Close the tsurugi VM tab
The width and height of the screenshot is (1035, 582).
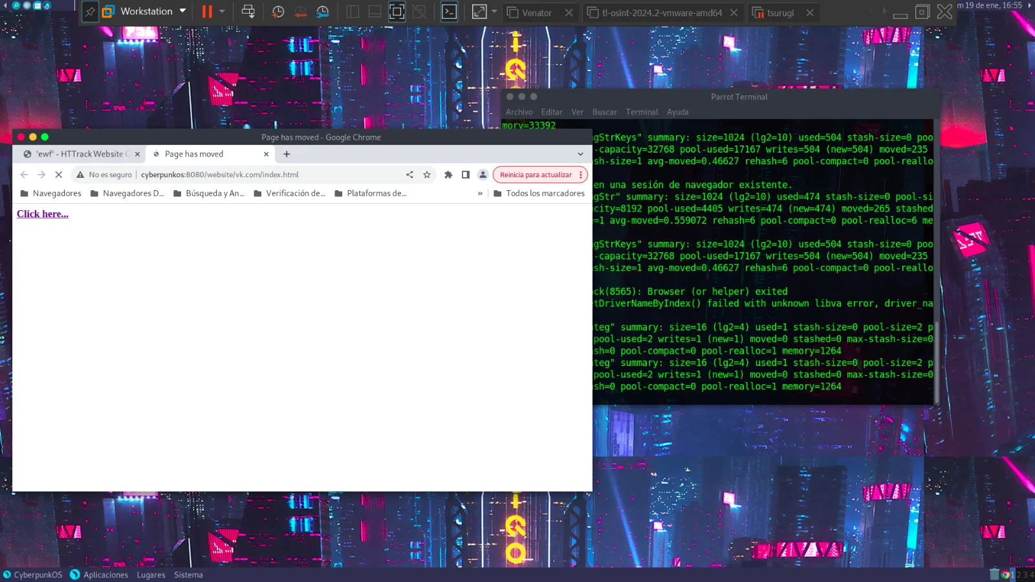click(809, 12)
